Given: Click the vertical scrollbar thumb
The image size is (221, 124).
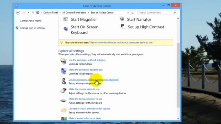Looking at the screenshot, I should 178,75.
